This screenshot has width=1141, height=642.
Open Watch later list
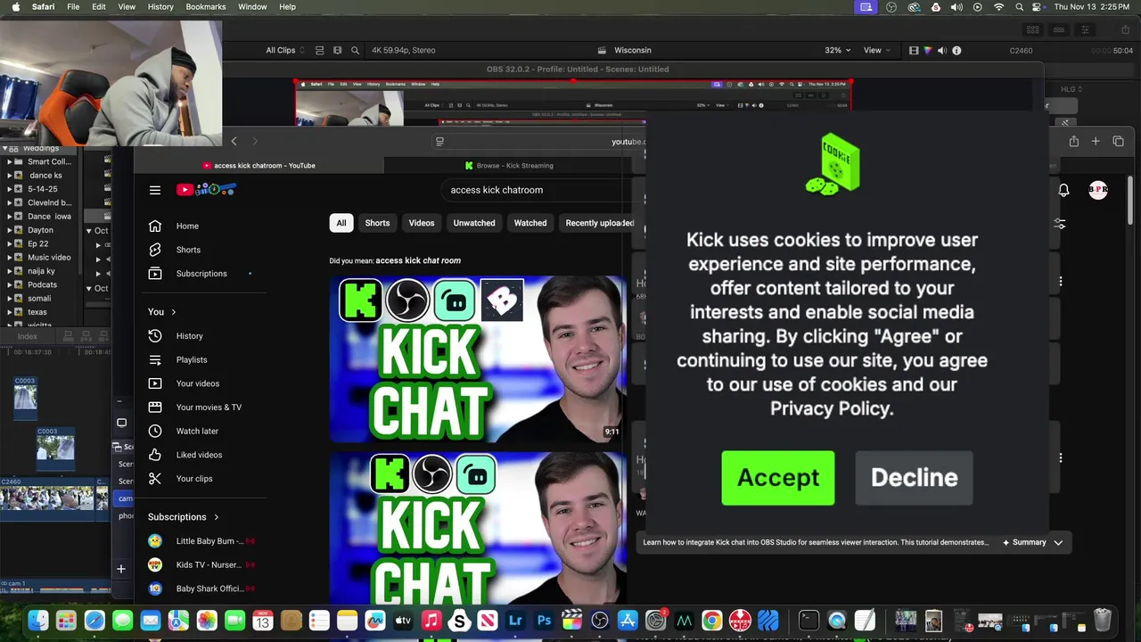tap(197, 431)
